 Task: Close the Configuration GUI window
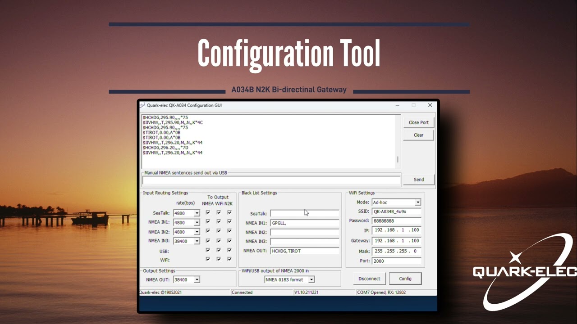430,105
